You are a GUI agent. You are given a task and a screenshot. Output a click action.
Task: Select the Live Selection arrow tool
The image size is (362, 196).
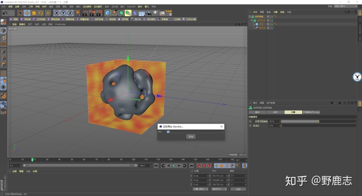[x=20, y=13]
